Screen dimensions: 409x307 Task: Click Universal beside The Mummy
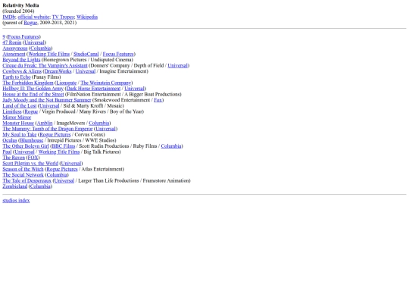pyautogui.click(x=105, y=129)
